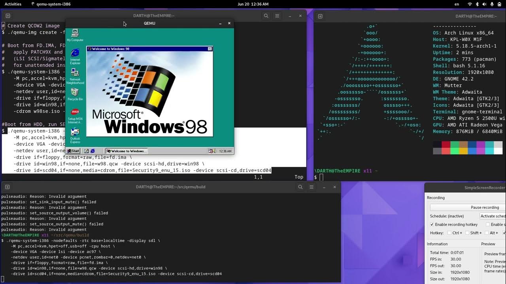Click the 'Kernel: 5.18.5-arch1-1' neofetch line
Image resolution: width=506 pixels, height=284 pixels.
465,46
